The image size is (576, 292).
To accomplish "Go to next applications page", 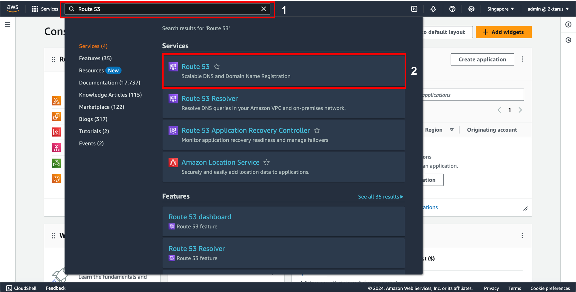I will [520, 110].
